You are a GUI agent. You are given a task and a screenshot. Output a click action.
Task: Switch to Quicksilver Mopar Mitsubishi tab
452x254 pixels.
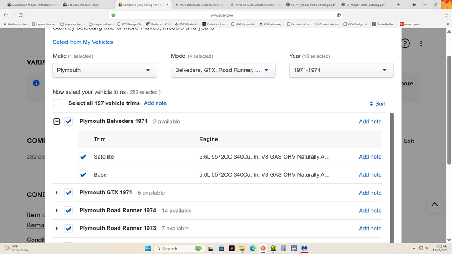click(32, 5)
